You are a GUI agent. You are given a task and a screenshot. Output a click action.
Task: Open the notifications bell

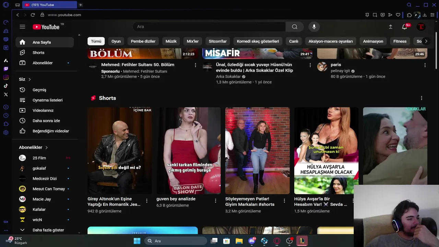tap(405, 27)
